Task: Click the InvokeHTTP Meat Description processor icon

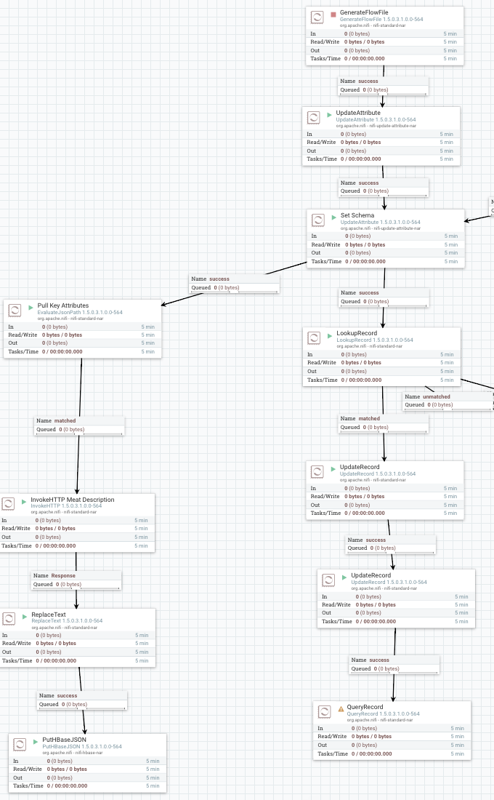Action: (x=8, y=504)
